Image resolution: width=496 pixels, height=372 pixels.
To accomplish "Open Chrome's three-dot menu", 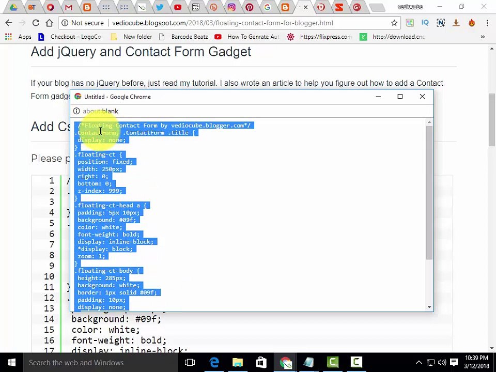I will point(487,23).
